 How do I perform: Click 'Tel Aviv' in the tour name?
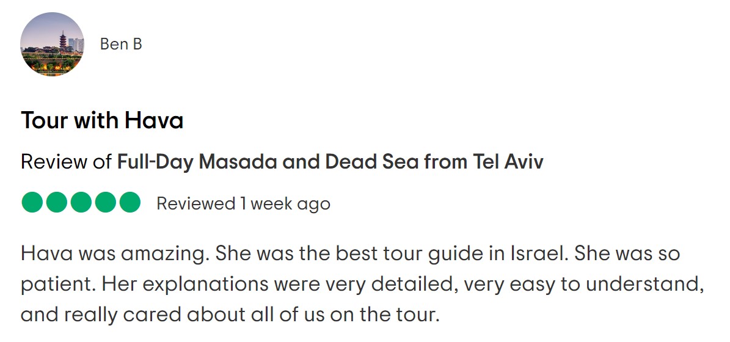(508, 162)
